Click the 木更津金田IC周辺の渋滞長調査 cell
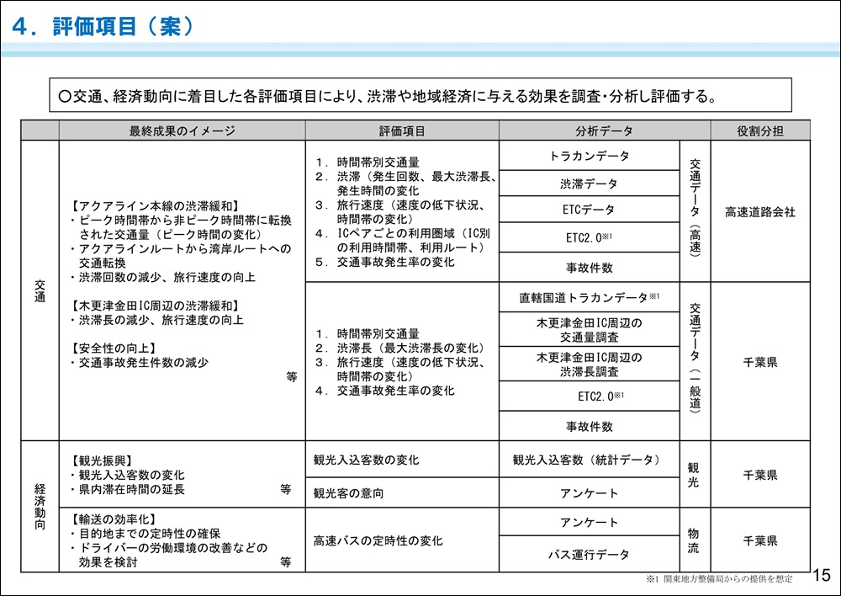 coord(589,365)
